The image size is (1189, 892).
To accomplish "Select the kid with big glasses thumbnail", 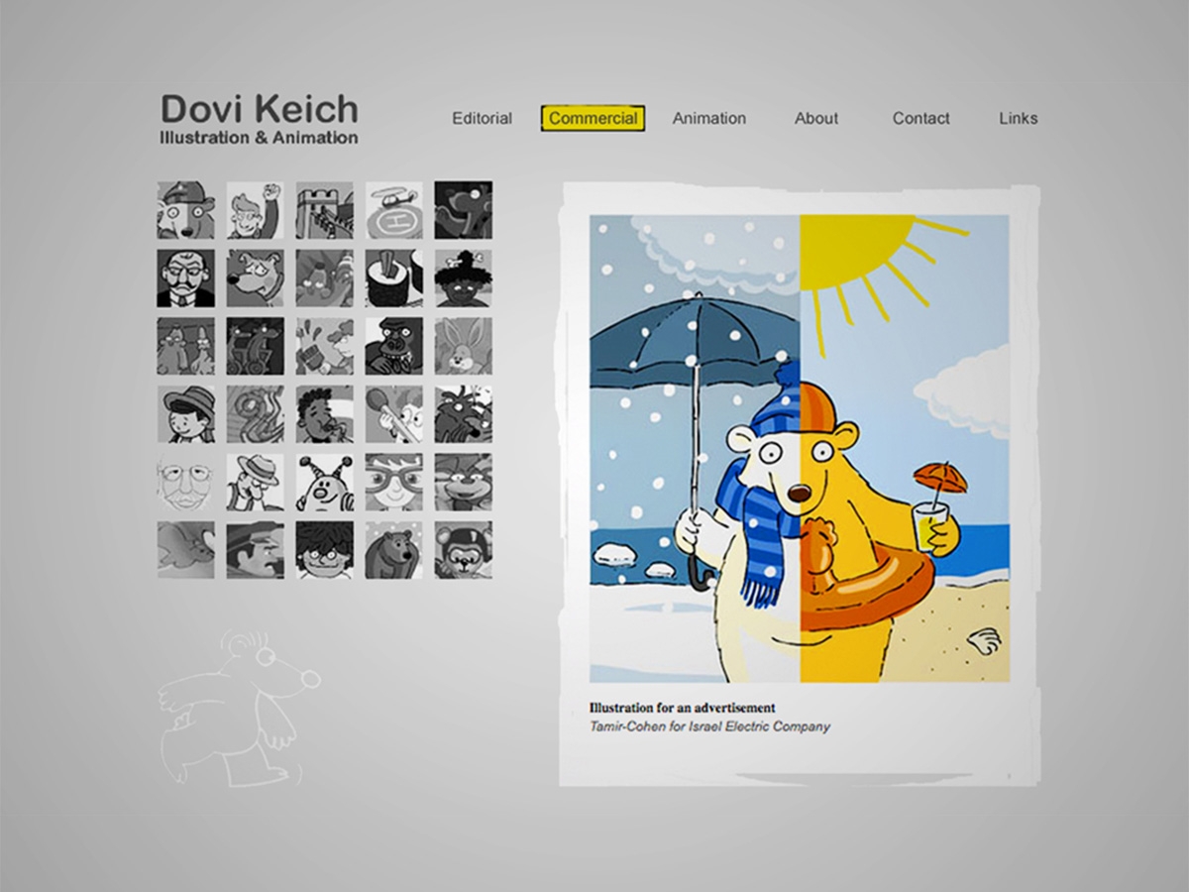I will pyautogui.click(x=393, y=483).
